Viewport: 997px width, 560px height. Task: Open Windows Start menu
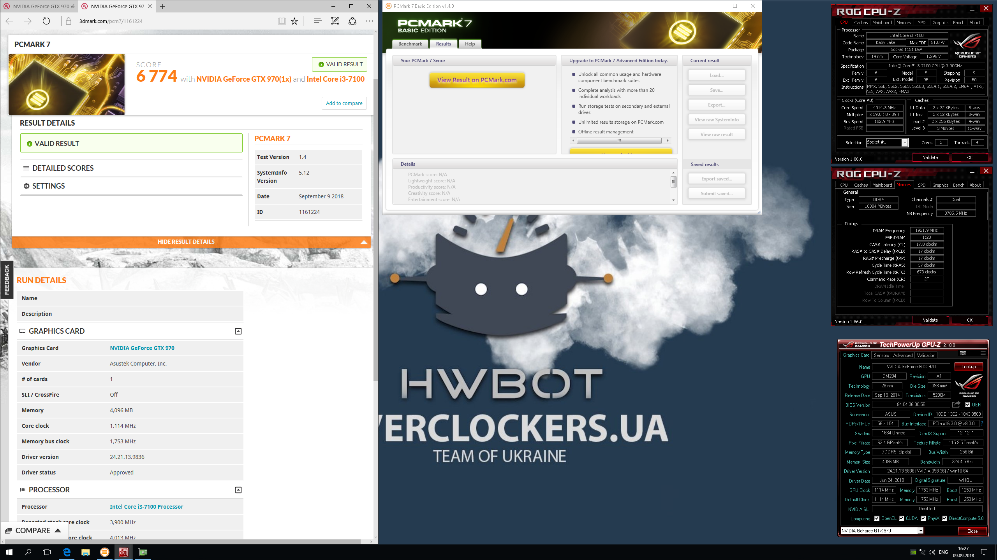tap(9, 552)
